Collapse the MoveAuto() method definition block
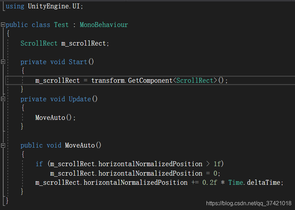 point(3,145)
